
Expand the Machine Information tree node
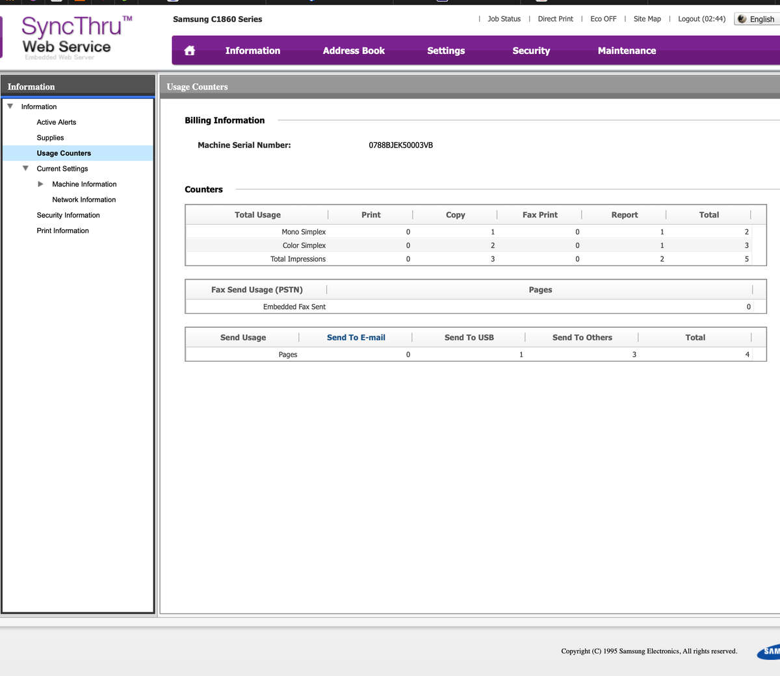click(41, 184)
